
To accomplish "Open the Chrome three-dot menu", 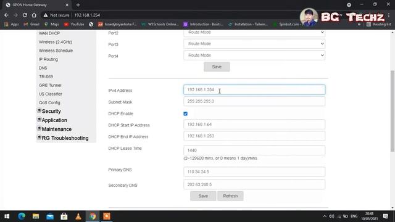I will point(389,15).
